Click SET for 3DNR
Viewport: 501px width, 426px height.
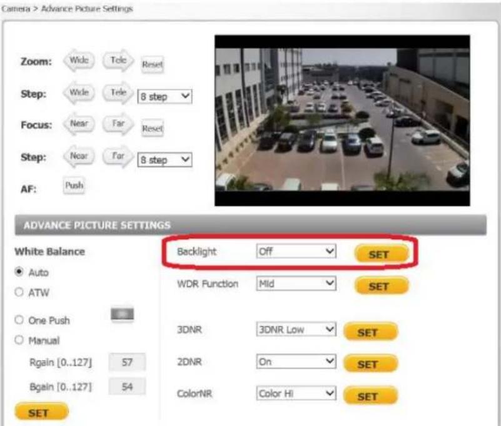(371, 332)
